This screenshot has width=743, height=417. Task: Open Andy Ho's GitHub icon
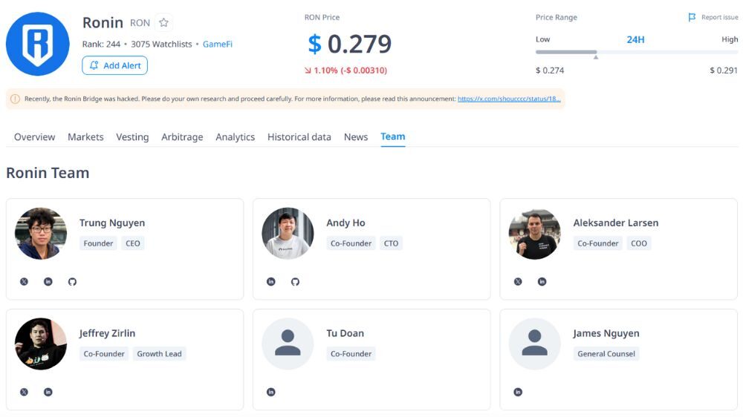pos(295,282)
